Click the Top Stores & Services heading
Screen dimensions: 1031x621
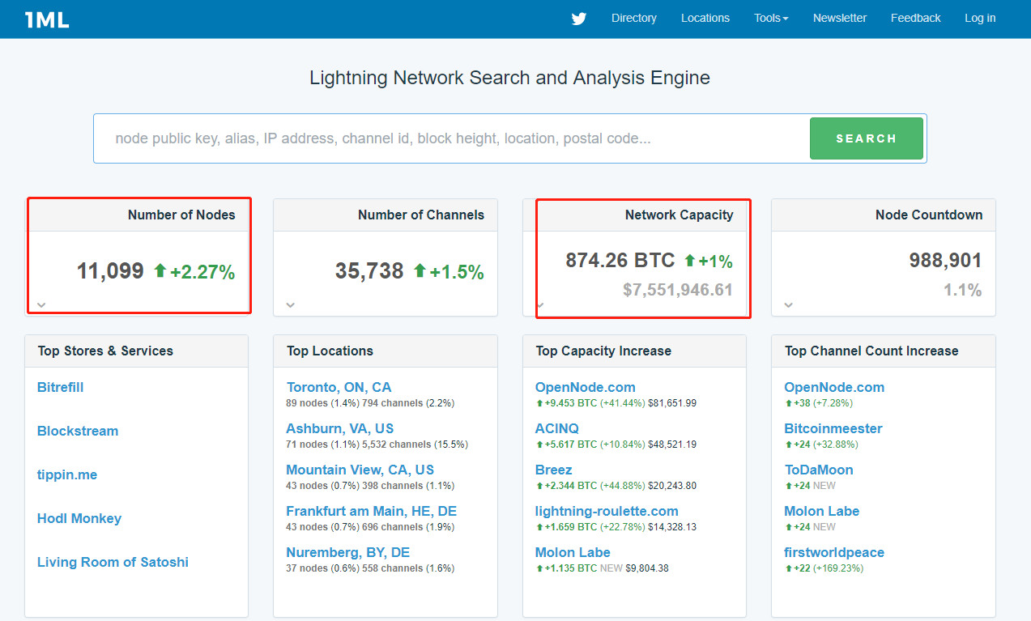105,351
